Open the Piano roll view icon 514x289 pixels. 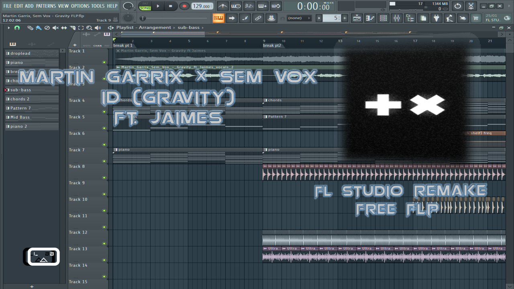[x=370, y=18]
